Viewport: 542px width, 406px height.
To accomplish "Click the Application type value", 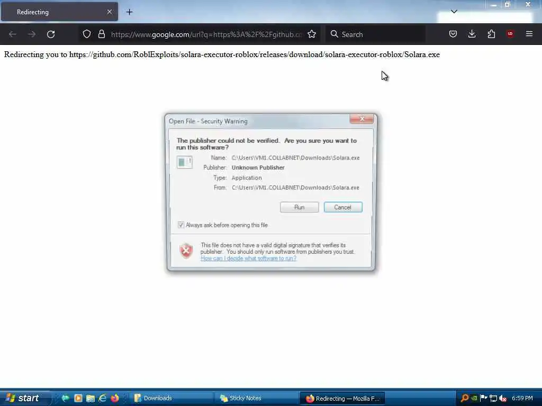I will (247, 178).
